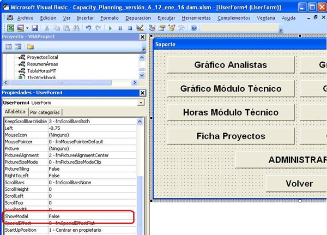Open the Archivo menu
The image size is (327, 235).
(25, 18)
